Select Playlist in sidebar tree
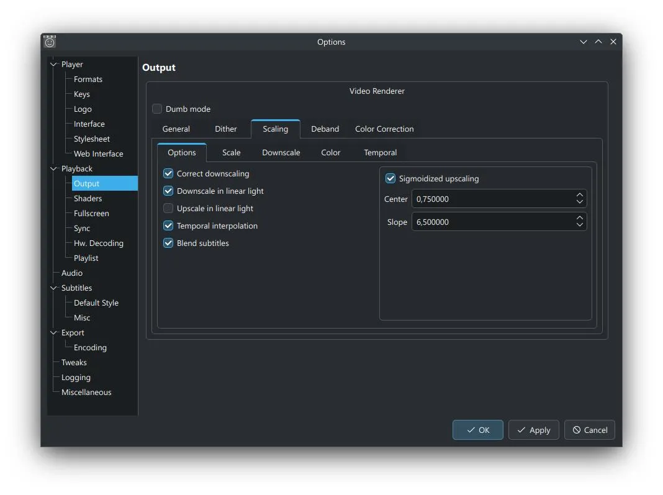The width and height of the screenshot is (663, 495). [86, 258]
